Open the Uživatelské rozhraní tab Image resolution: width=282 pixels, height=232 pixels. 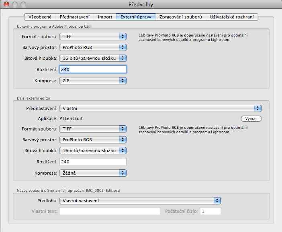[x=231, y=17]
